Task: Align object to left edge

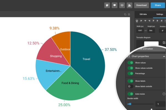Action: coord(141,21)
